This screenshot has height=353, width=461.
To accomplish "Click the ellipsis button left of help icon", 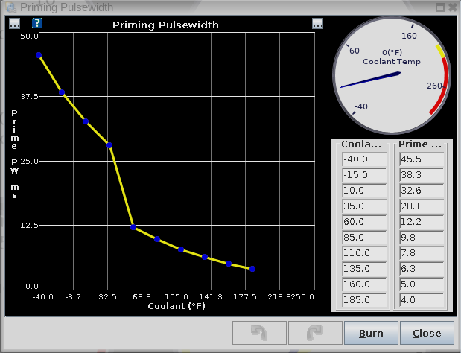I will [x=13, y=23].
